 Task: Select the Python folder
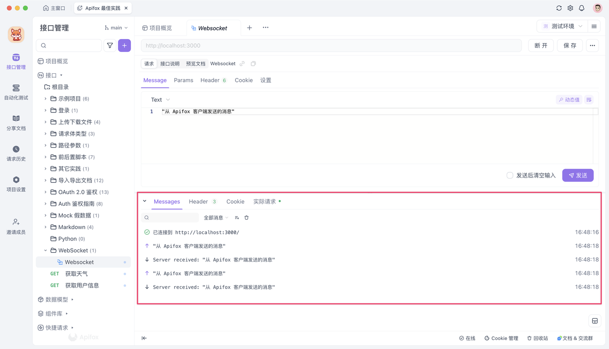[x=67, y=239]
